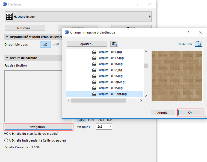Collapse the Texture de hachure section
Image resolution: width=207 pixels, height=162 pixels.
click(x=7, y=58)
